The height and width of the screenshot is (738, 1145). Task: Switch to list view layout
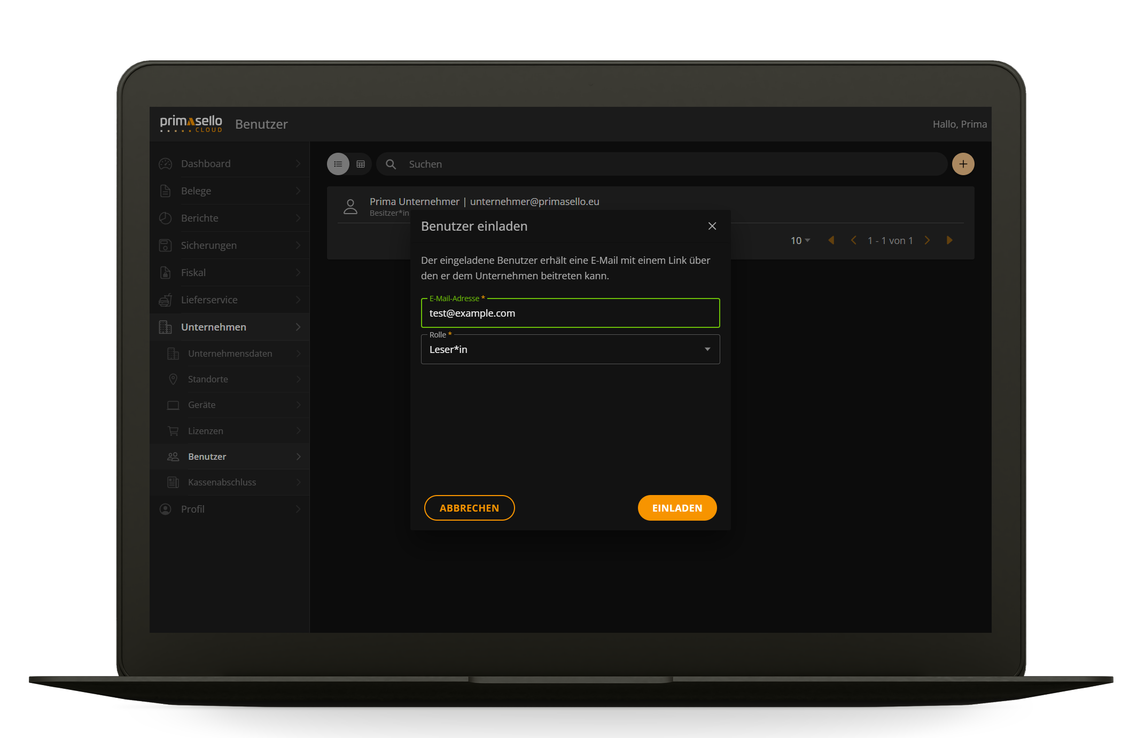click(x=338, y=164)
